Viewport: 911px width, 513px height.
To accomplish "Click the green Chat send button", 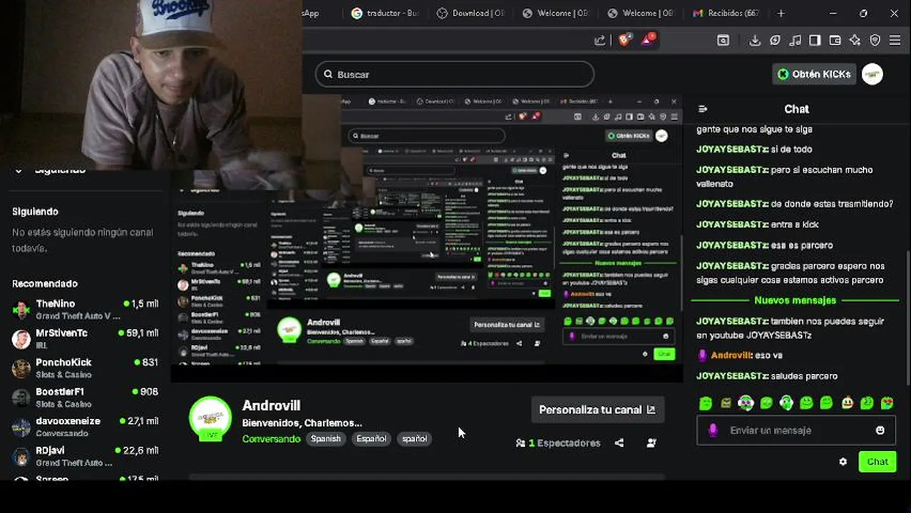I will (x=877, y=462).
